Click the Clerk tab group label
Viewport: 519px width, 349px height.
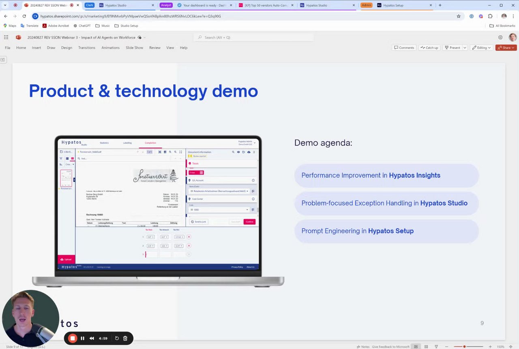point(89,5)
